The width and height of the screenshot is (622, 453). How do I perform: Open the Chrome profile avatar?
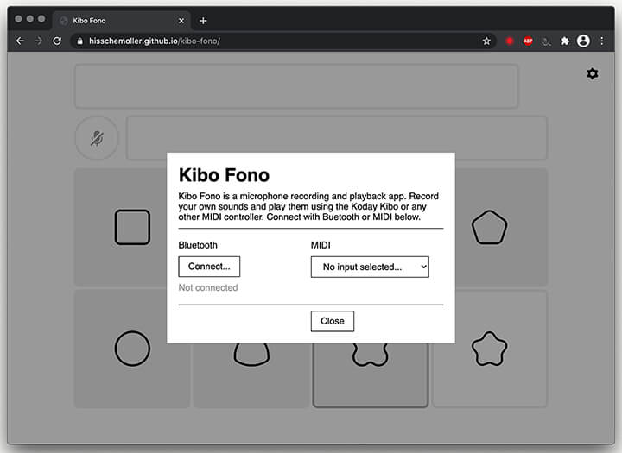pos(583,41)
